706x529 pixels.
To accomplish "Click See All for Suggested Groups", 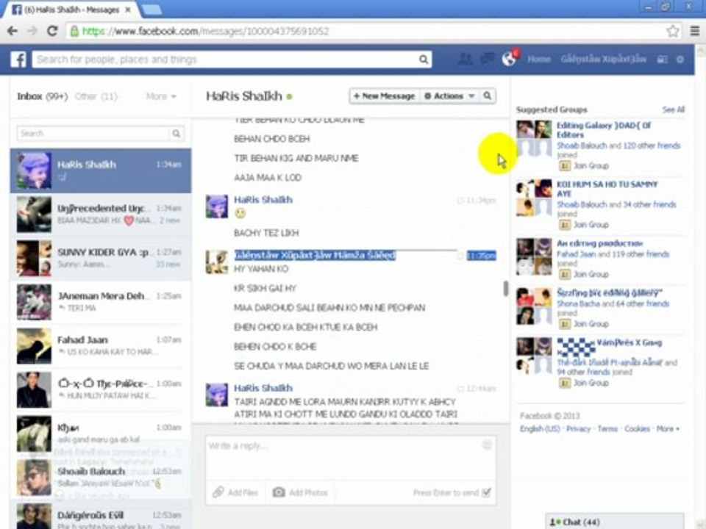I will click(673, 109).
